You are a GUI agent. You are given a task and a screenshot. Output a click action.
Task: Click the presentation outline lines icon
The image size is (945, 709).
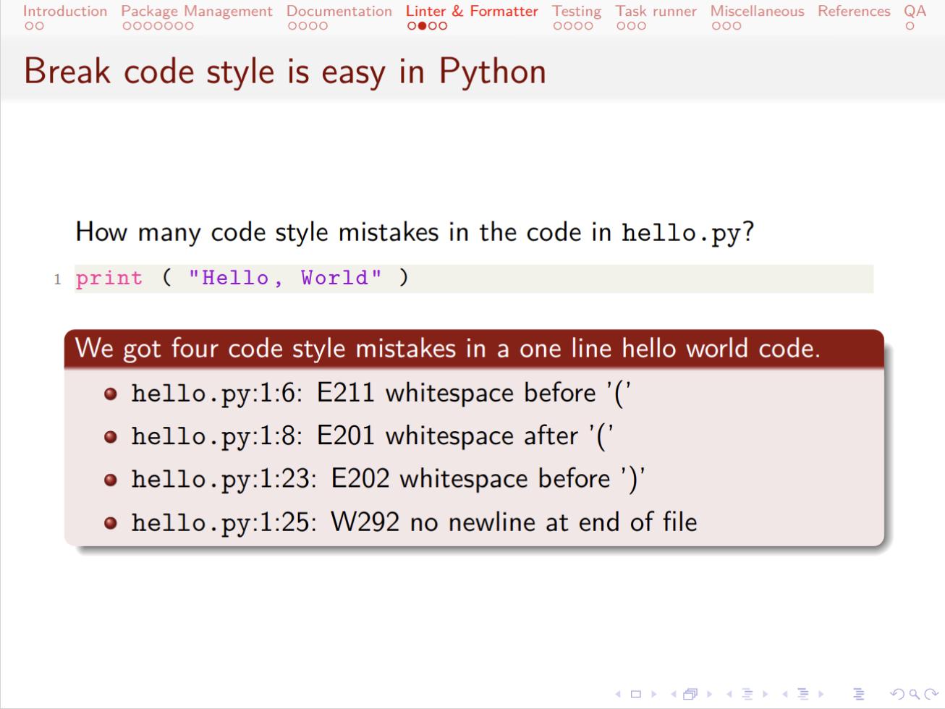pos(859,695)
